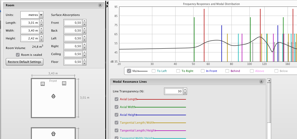Click the Width input field
Screen dimensions: 297x139
[30, 31]
